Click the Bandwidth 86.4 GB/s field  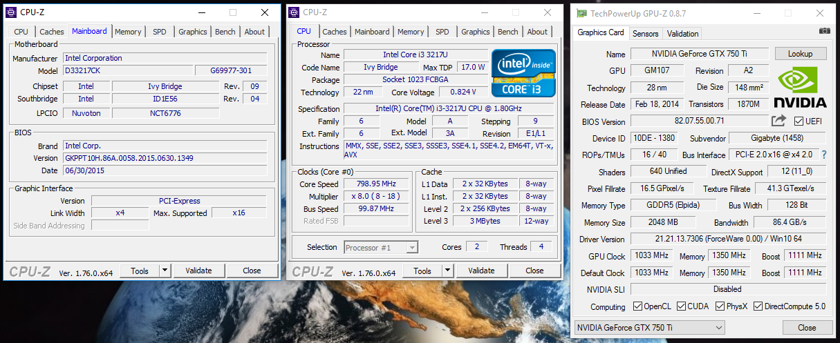(x=790, y=222)
